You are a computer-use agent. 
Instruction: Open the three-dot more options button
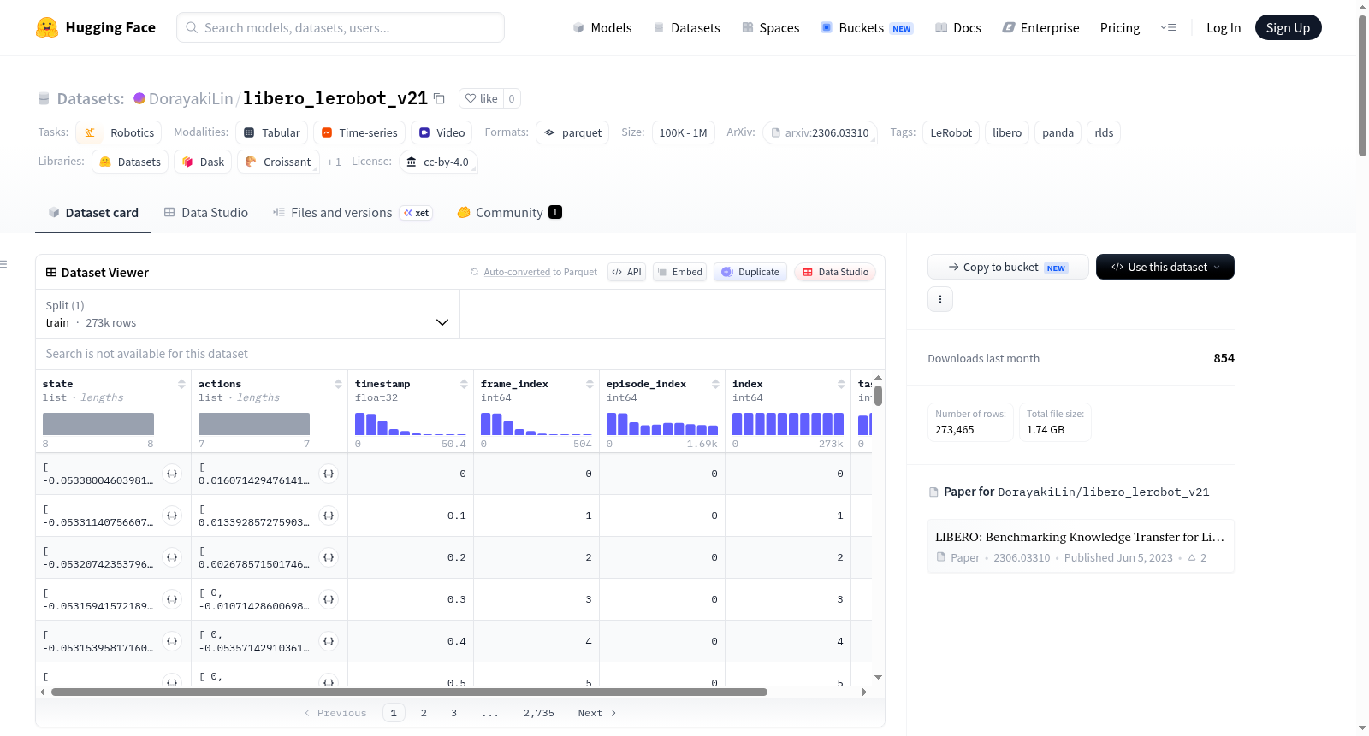click(940, 299)
